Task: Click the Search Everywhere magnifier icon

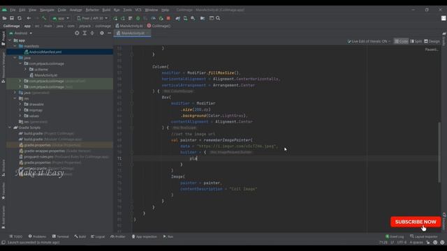Action: (218, 18)
